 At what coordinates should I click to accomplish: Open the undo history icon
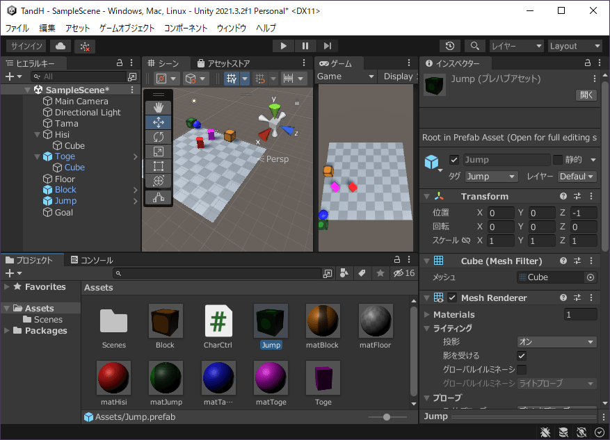(450, 46)
